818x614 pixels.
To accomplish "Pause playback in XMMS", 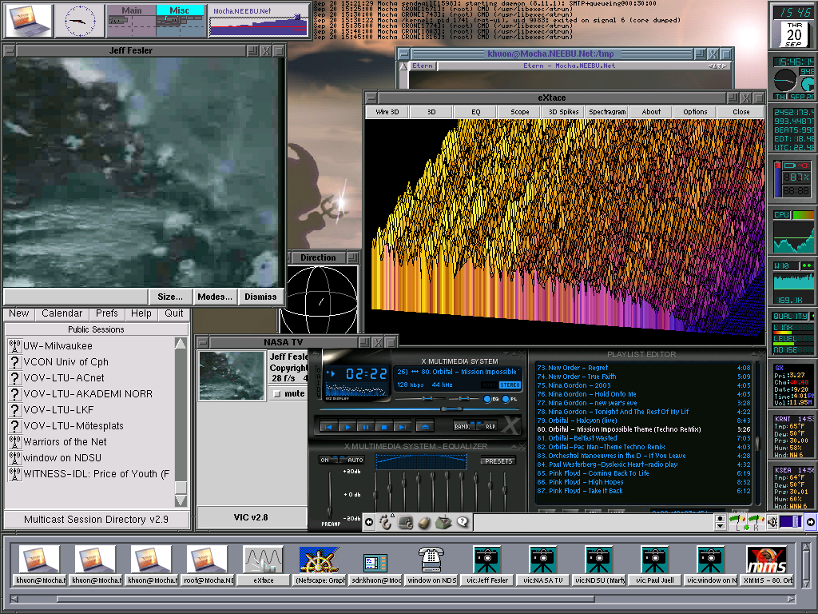I will [366, 427].
